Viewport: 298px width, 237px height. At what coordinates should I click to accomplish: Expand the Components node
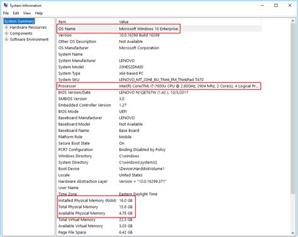pos(6,33)
